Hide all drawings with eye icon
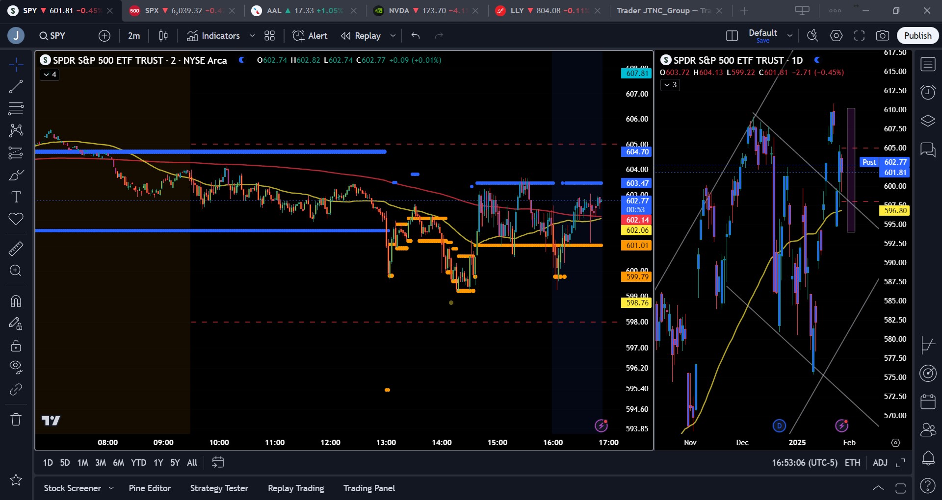This screenshot has width=942, height=500. (16, 367)
